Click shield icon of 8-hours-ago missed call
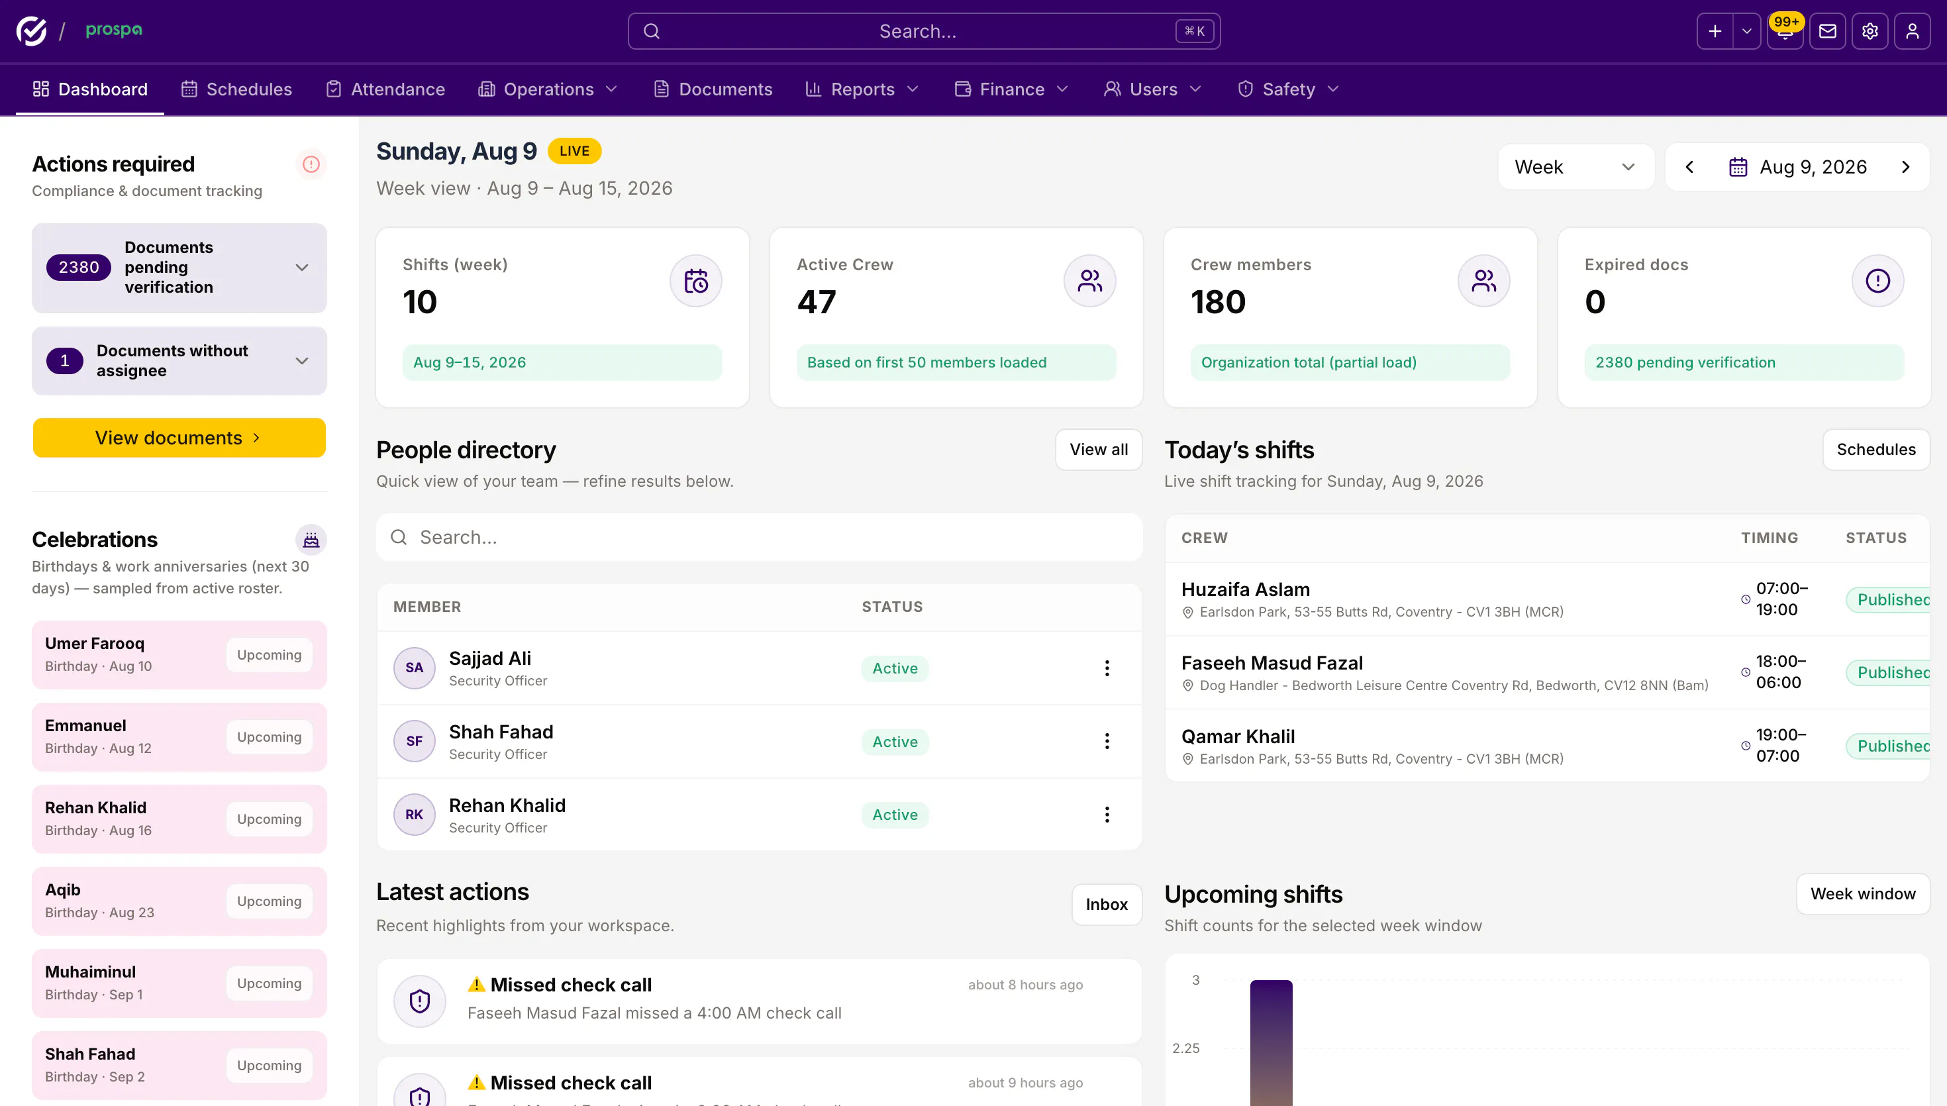Screen dimensions: 1947x1106 (x=419, y=1001)
